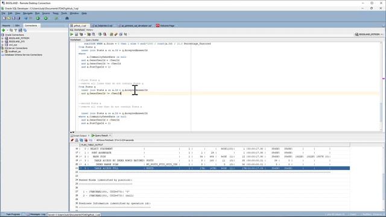Select the Worksheet tab below toolbar
This screenshot has width=386, height=217.
point(75,40)
